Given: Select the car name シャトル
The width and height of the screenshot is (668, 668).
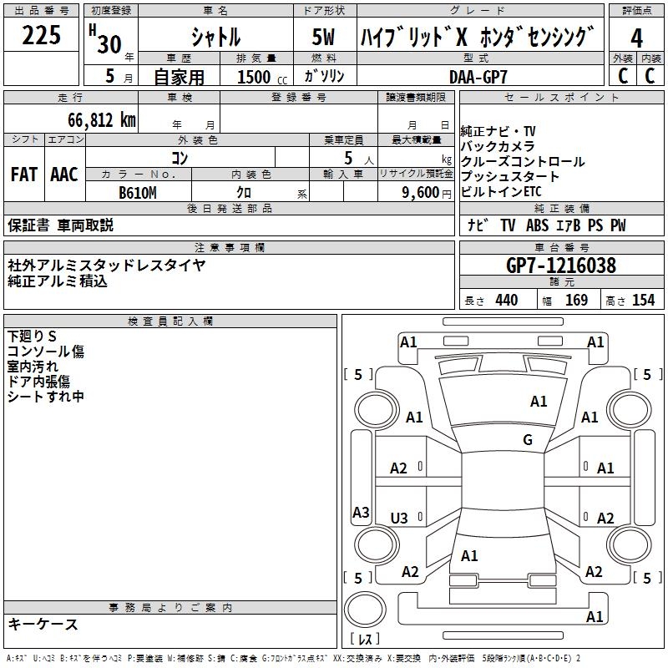Looking at the screenshot, I should click(x=215, y=38).
